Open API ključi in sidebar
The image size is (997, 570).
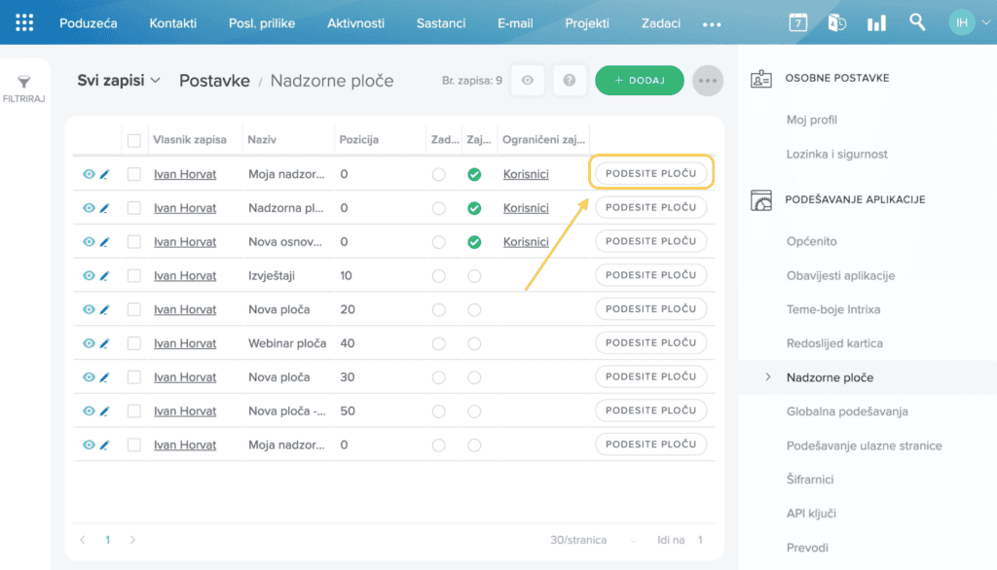[x=811, y=514]
